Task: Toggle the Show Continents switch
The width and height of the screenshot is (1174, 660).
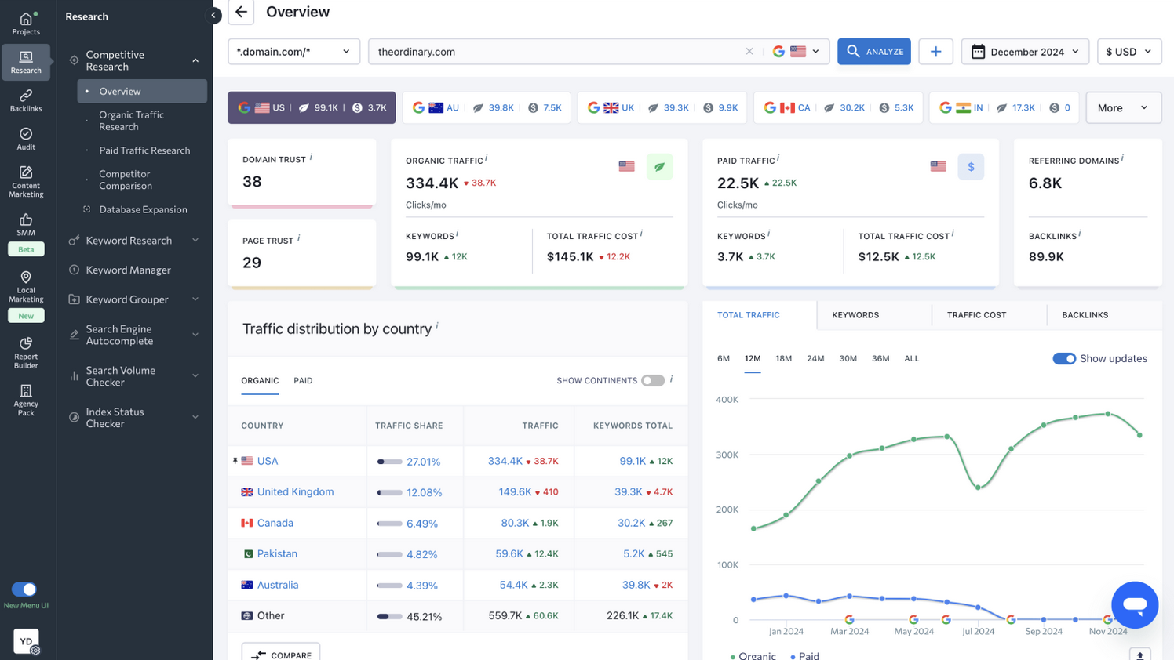Action: coord(653,380)
